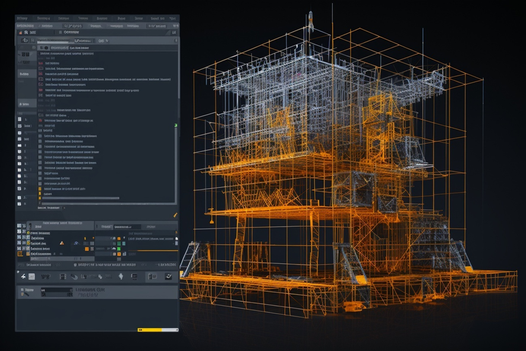The height and width of the screenshot is (351, 526).
Task: Open the leftmost menu in the menu bar
Action: tap(23, 18)
